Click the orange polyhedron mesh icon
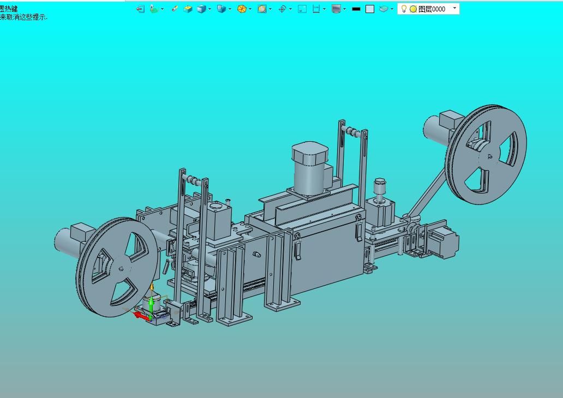563x398 pixels. pos(242,9)
